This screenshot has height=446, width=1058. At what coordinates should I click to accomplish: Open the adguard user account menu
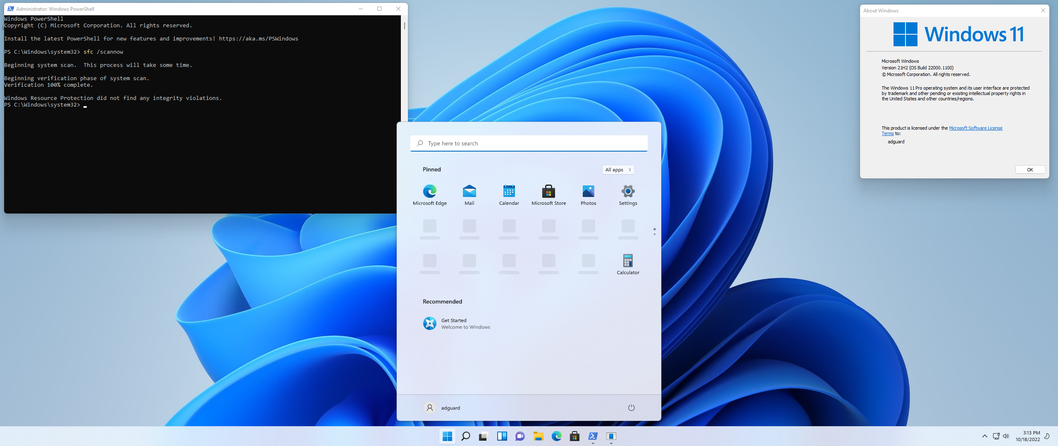click(x=442, y=408)
